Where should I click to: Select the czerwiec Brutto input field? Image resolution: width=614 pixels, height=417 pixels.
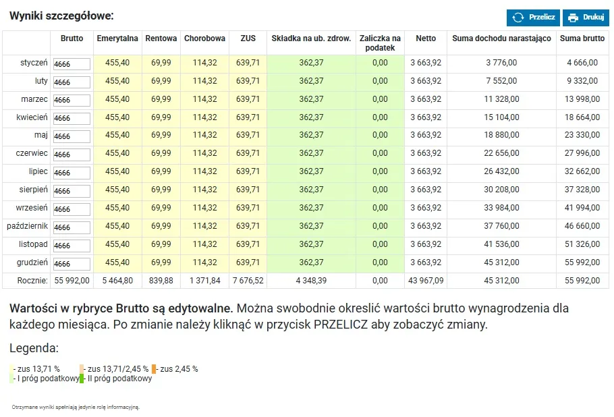[x=72, y=154]
